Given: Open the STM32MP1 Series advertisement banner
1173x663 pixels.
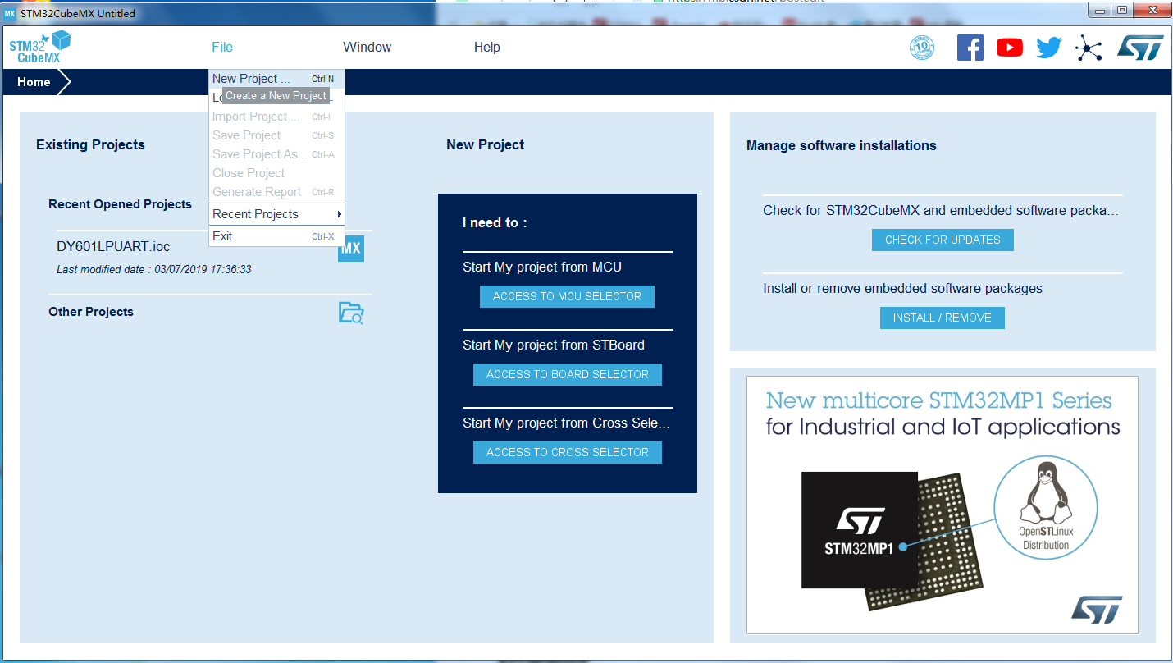Looking at the screenshot, I should coord(942,505).
